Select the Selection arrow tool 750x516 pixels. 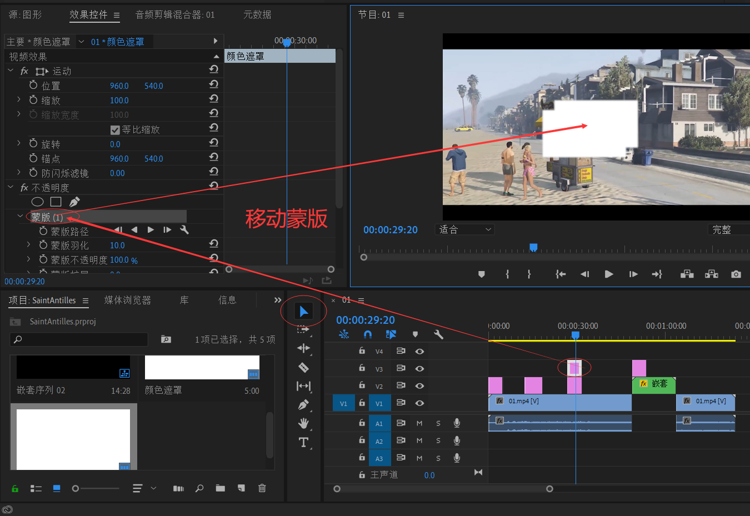(303, 312)
